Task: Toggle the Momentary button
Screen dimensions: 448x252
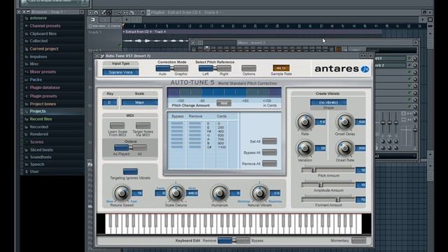Action: point(359,241)
